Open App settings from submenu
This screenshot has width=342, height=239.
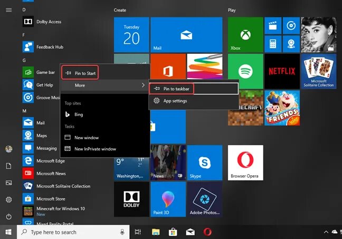click(x=194, y=101)
